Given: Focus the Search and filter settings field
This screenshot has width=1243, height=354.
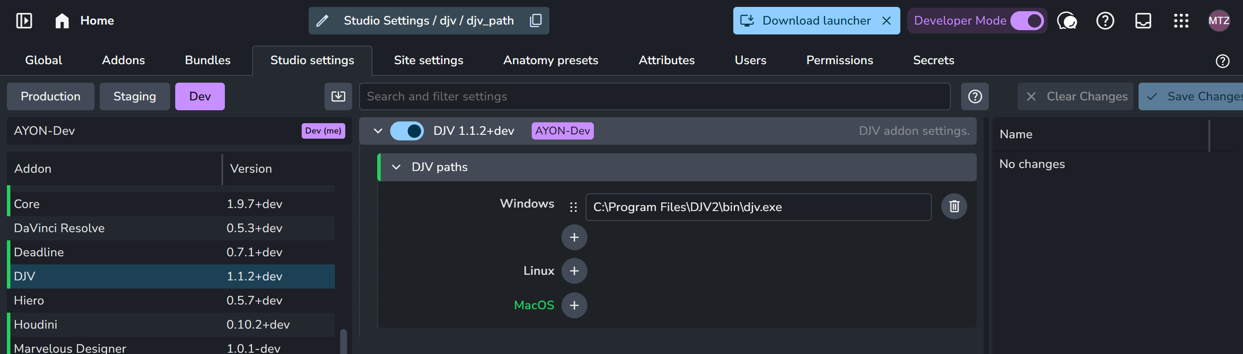Looking at the screenshot, I should (x=655, y=96).
